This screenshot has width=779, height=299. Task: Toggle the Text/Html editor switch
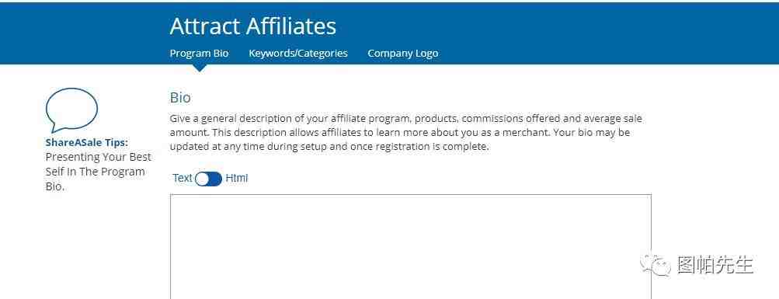(208, 179)
